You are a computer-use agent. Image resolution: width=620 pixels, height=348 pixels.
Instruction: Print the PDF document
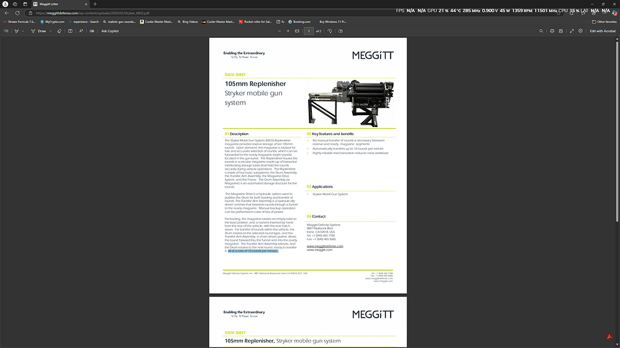coord(552,30)
